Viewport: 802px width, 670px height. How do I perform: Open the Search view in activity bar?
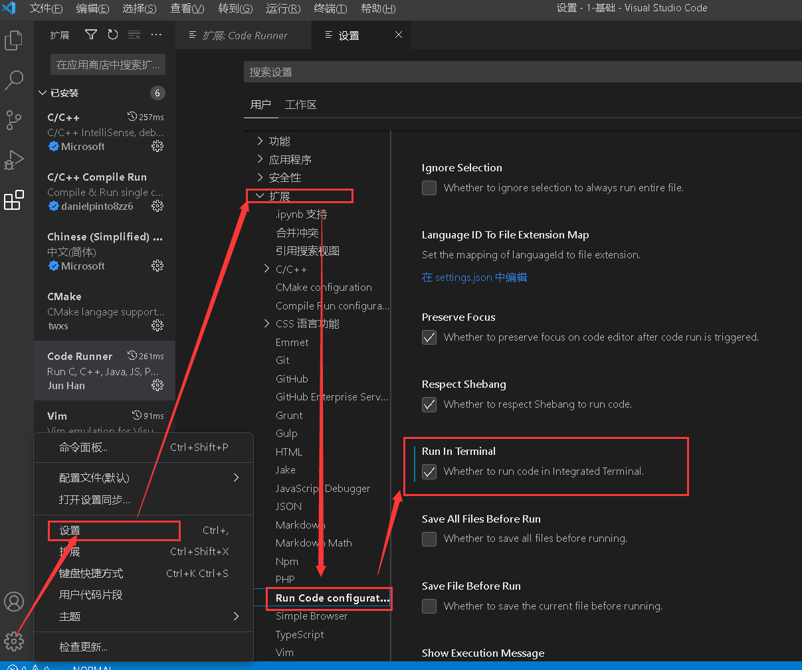[13, 80]
